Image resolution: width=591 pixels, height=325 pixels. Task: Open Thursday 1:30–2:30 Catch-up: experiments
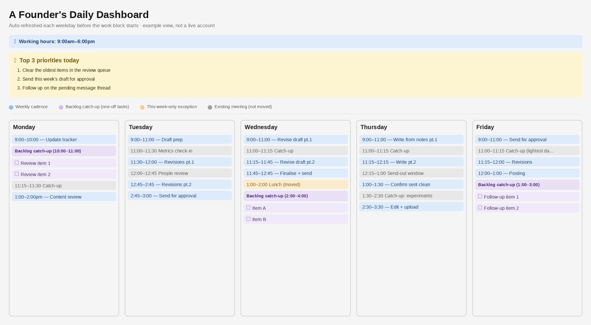point(411,196)
